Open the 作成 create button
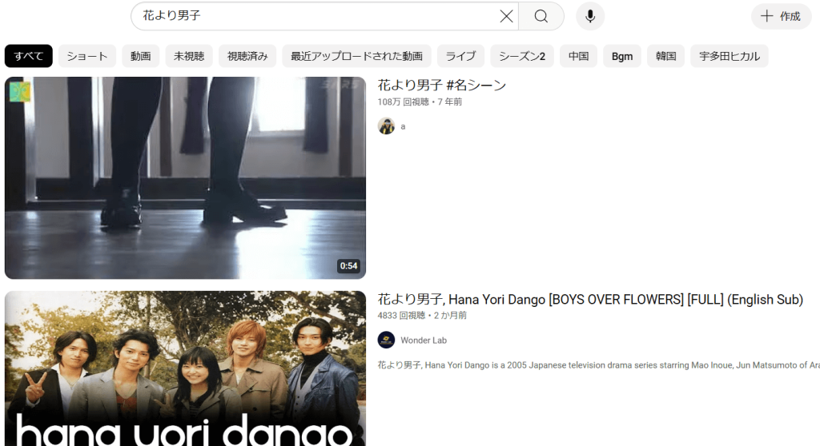 click(x=781, y=16)
